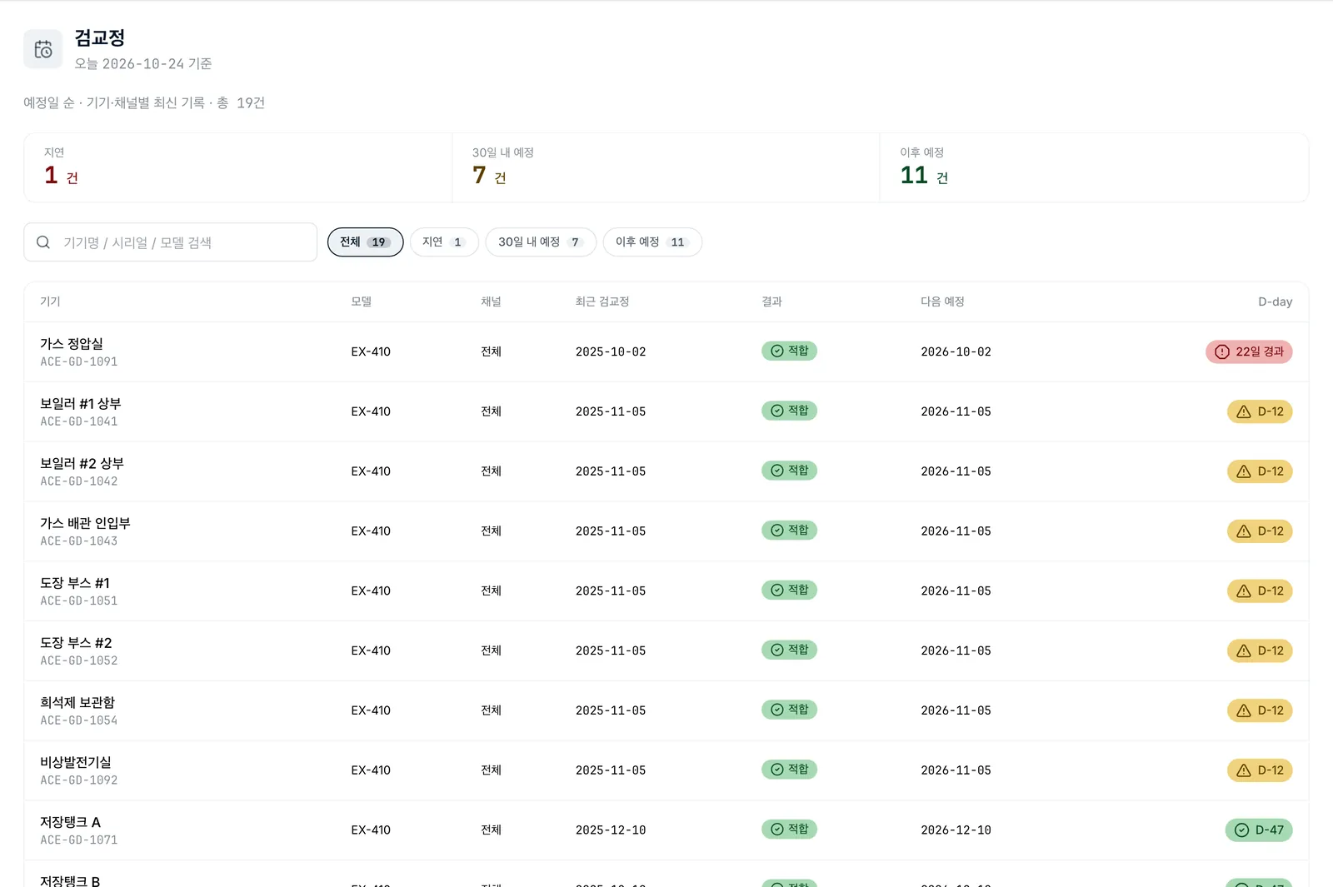Open the 보일러 #2 상부 device name
The height and width of the screenshot is (887, 1333).
pyautogui.click(x=82, y=463)
